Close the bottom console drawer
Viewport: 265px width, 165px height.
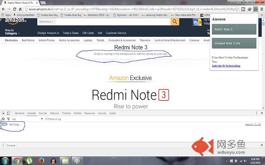tap(262, 145)
